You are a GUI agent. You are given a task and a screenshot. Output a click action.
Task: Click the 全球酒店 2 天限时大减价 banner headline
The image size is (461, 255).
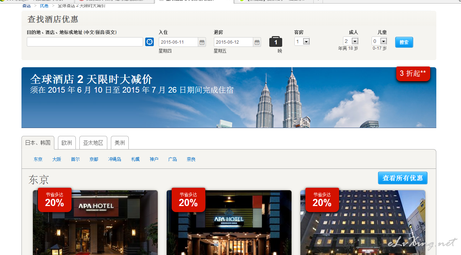coord(92,79)
